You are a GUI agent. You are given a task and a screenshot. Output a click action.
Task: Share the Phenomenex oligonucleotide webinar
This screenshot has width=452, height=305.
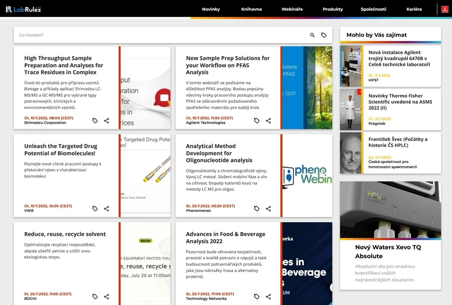pos(268,209)
